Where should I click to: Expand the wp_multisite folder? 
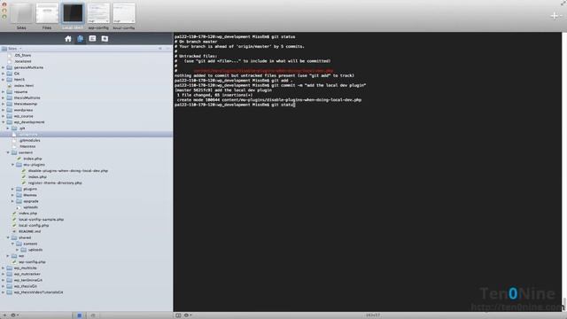4,268
